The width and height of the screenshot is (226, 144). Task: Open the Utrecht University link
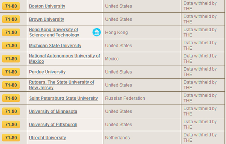[47, 138]
